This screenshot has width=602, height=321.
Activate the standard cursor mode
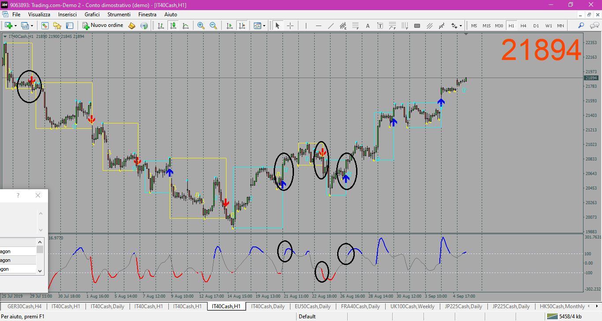pos(277,26)
